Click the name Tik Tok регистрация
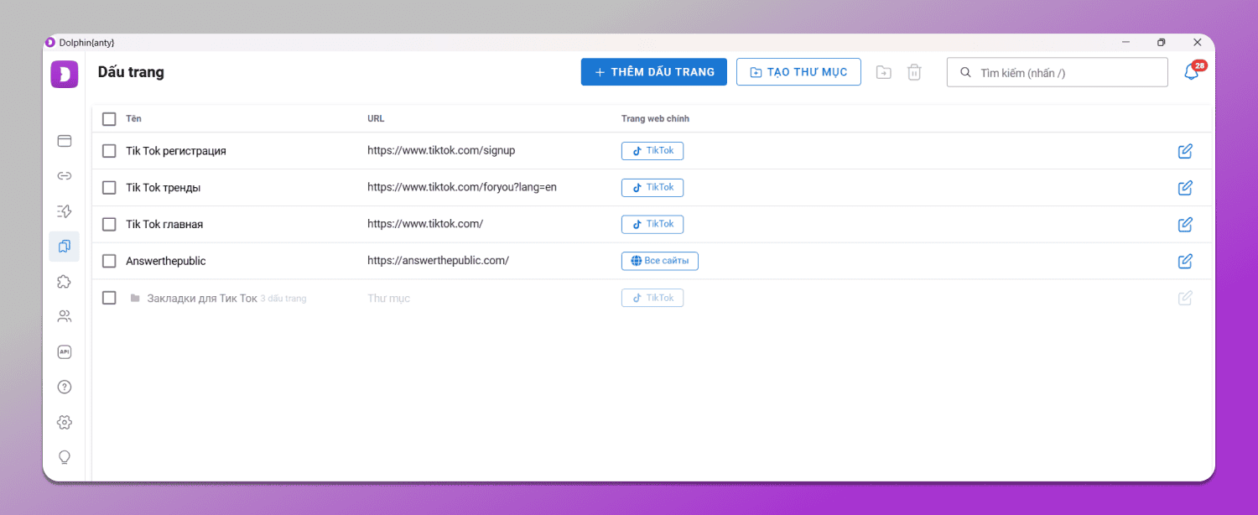Screen dimensions: 1258x515 click(x=176, y=151)
